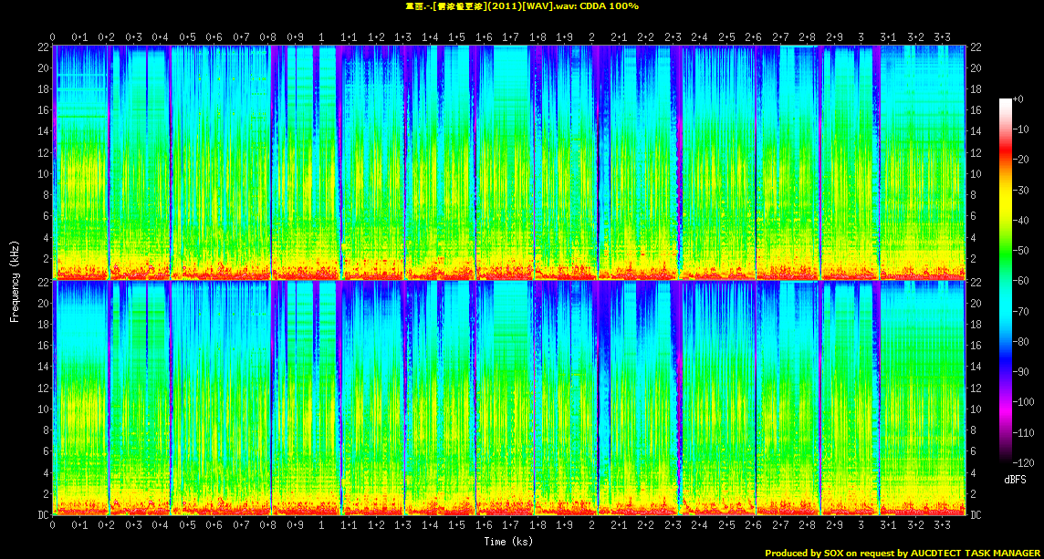Select the '-100' value on dBFS scale
The width and height of the screenshot is (1044, 559).
tap(1023, 401)
